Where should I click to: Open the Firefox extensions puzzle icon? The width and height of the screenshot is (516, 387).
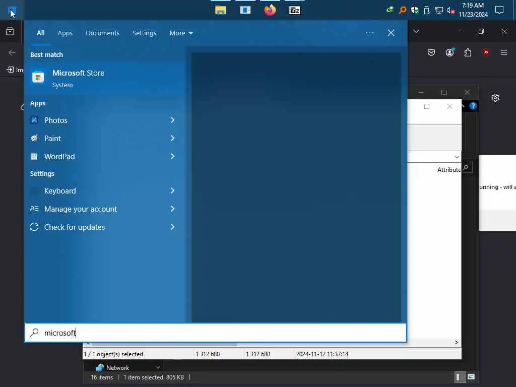pyautogui.click(x=468, y=52)
